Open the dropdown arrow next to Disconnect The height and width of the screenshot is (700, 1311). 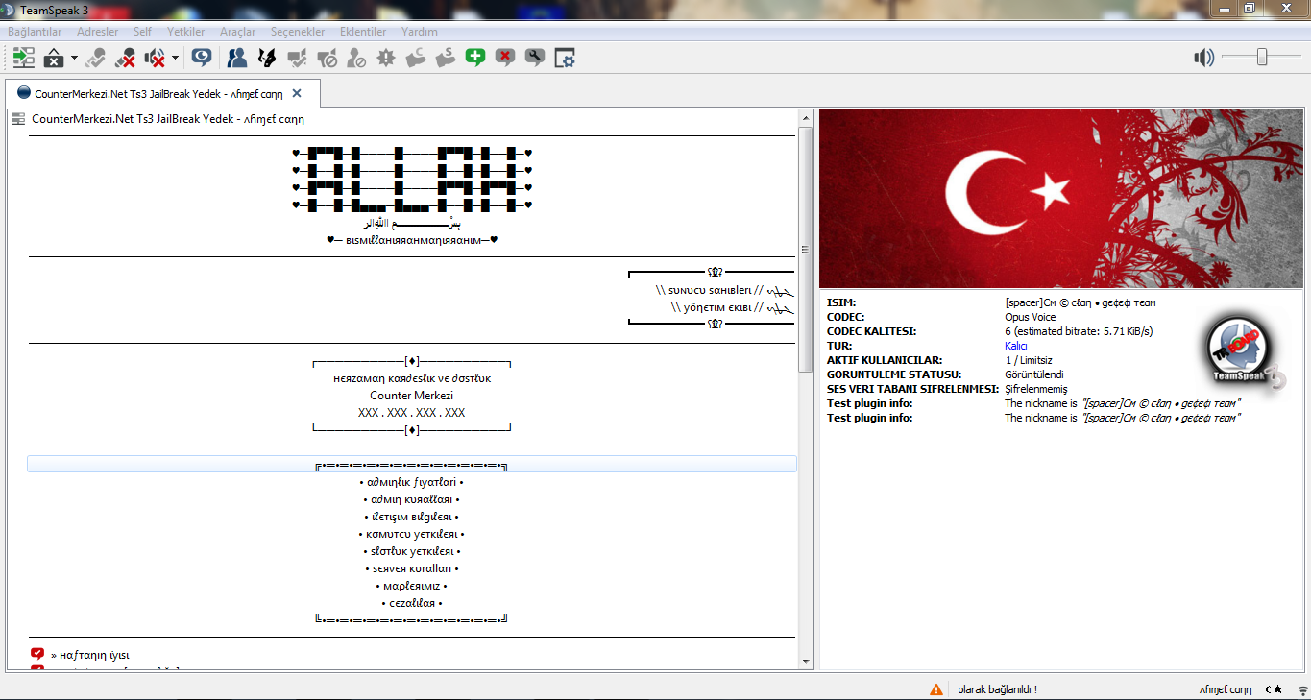pos(74,58)
